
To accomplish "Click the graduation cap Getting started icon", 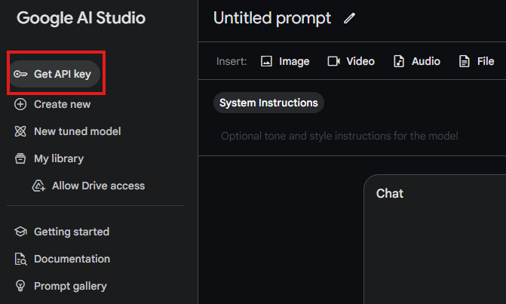I will pyautogui.click(x=20, y=232).
